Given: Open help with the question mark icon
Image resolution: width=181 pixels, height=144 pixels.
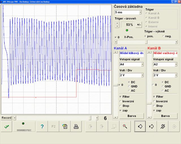Looking at the screenshot, I should tap(42, 126).
